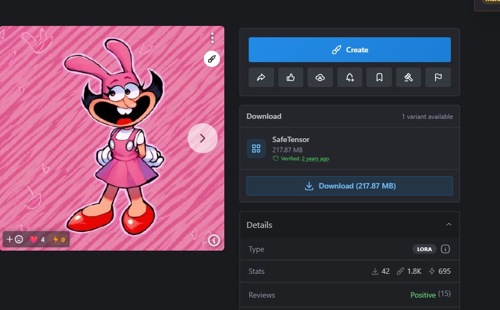
Task: Click the LORA type badge
Action: [424, 249]
